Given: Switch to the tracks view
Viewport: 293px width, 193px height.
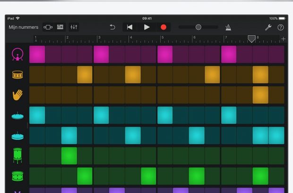Looking at the screenshot, I should [60, 27].
